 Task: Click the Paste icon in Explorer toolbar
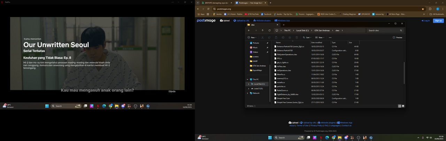point(276,37)
